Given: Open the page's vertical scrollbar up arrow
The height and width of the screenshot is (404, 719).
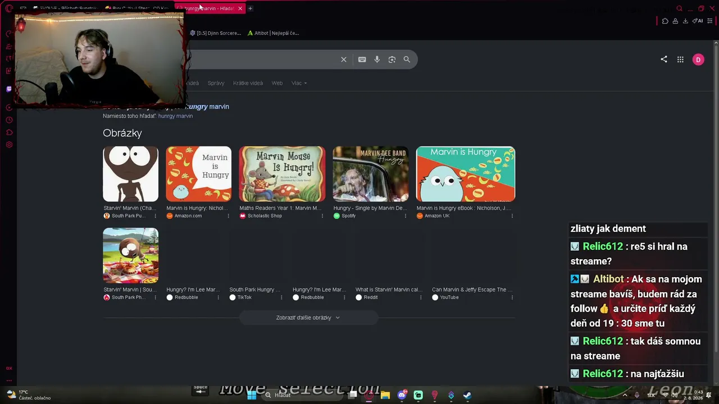Looking at the screenshot, I should [x=716, y=44].
